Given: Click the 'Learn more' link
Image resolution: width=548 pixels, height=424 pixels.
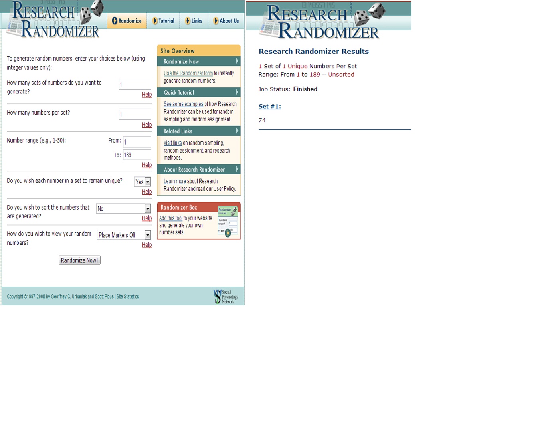Looking at the screenshot, I should 175,181.
